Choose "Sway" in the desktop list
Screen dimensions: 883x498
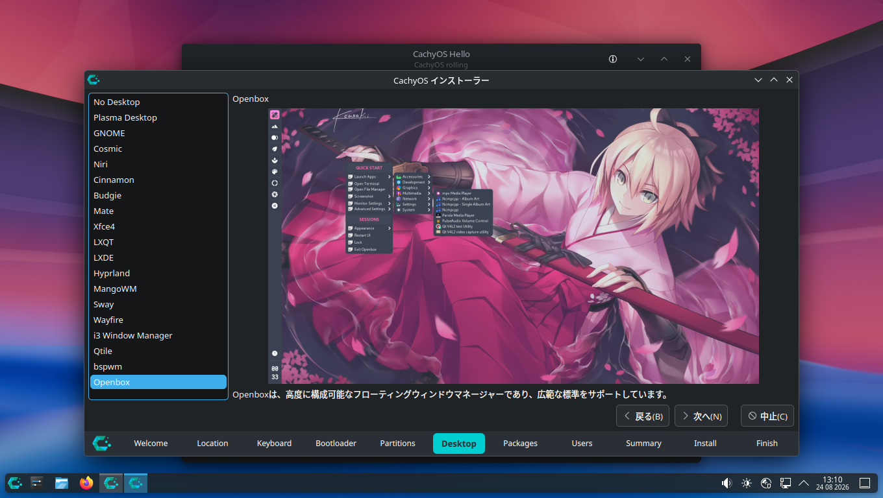click(158, 304)
